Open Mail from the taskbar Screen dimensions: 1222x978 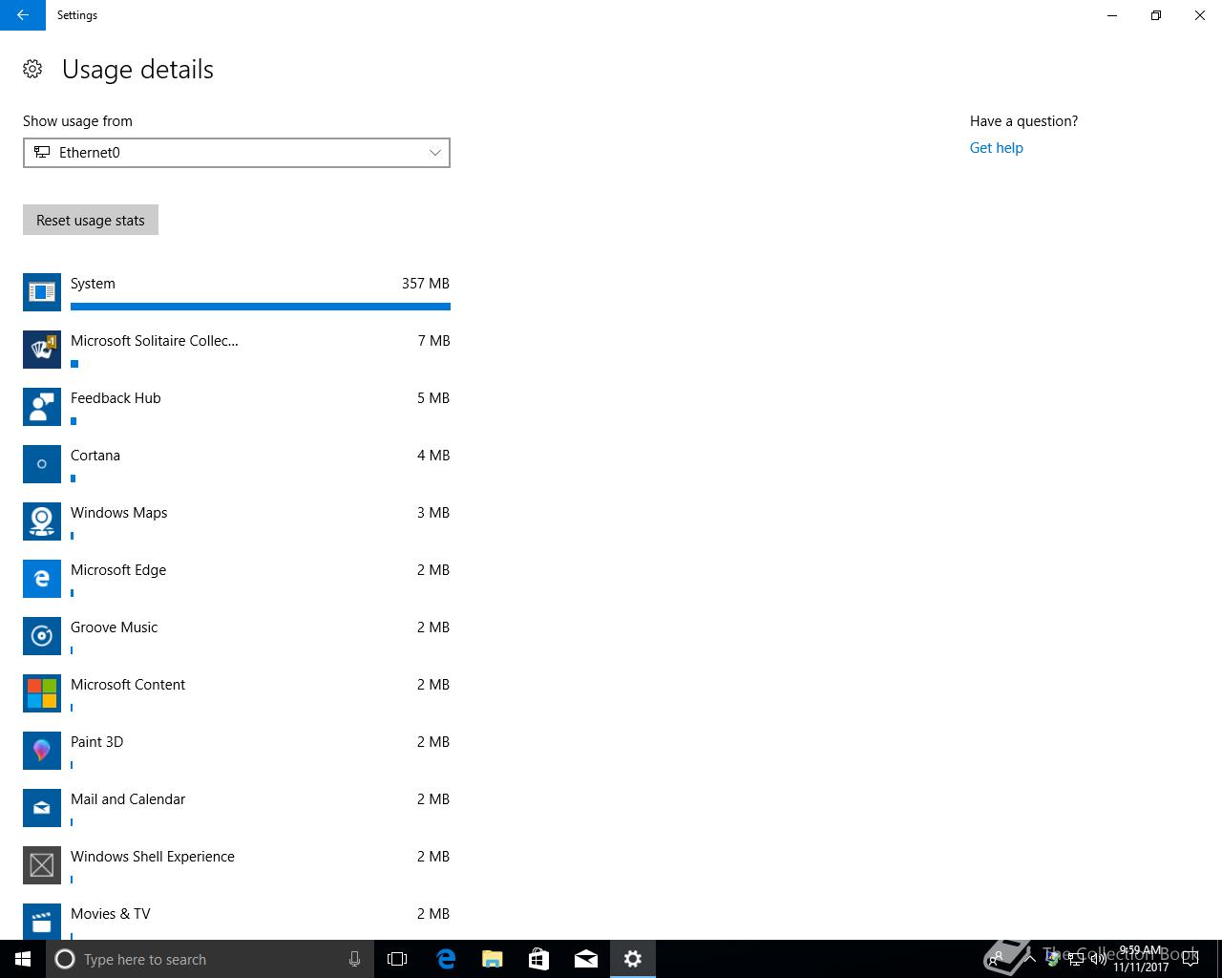(586, 959)
